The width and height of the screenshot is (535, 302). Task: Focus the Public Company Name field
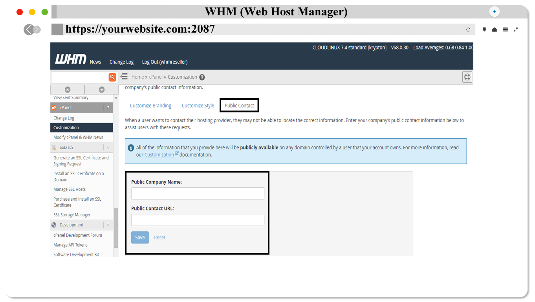point(198,193)
